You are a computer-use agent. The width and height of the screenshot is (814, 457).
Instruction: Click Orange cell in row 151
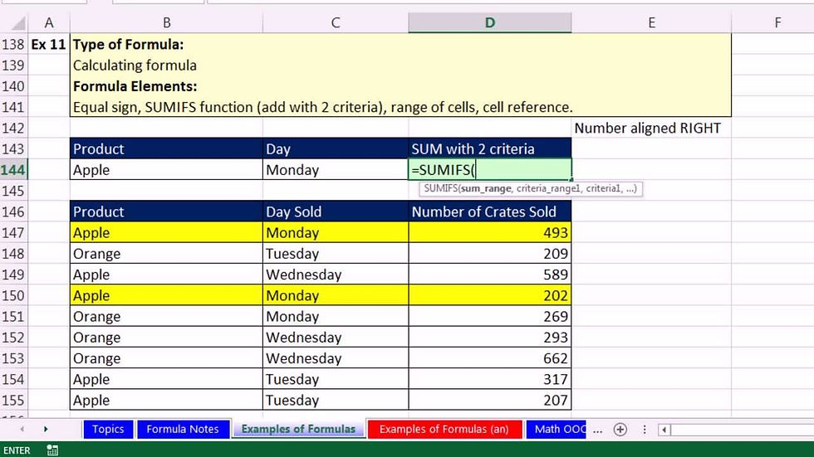coord(166,316)
